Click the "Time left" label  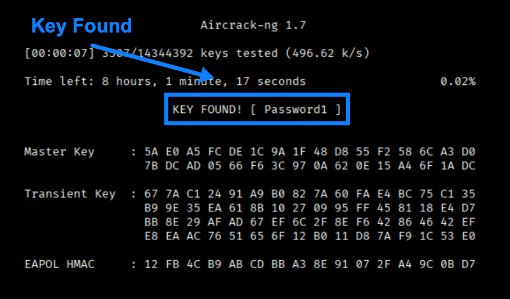[x=56, y=81]
